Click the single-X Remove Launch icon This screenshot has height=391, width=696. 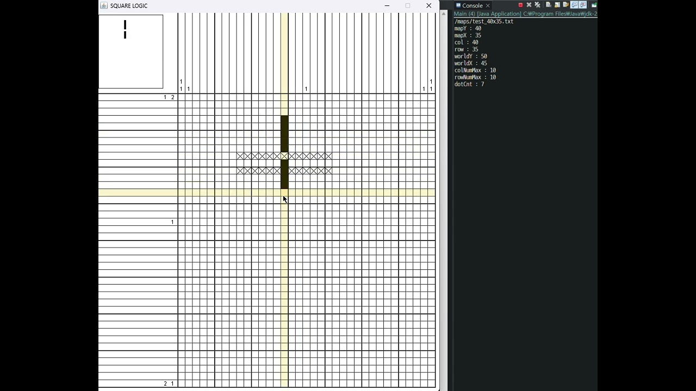(529, 5)
